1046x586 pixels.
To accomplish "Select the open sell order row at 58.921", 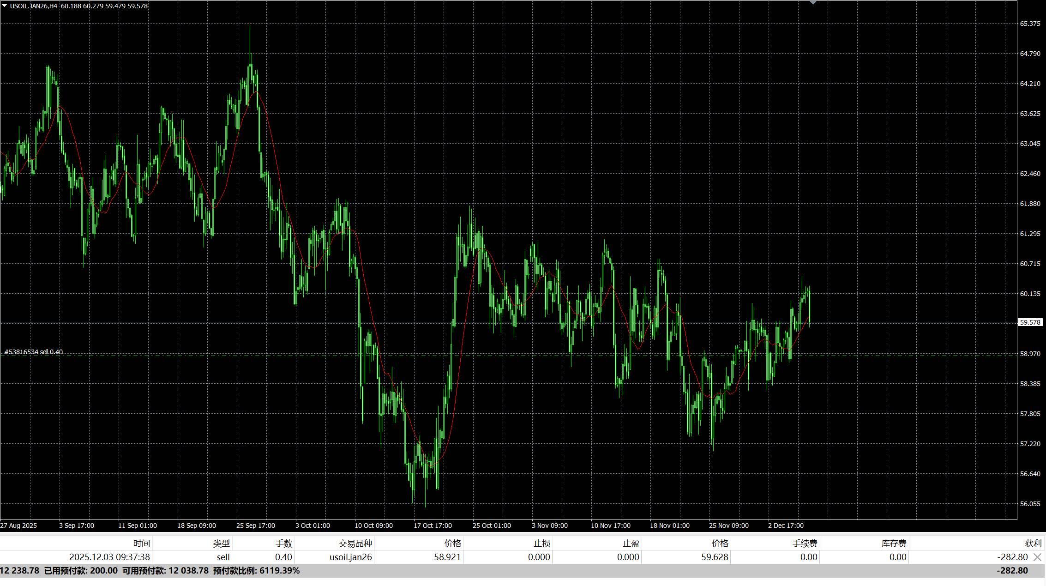I will (447, 557).
